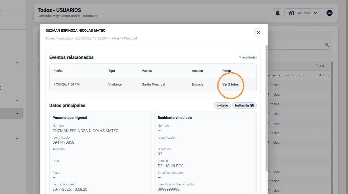Click the Tipo column header
The image size is (348, 194).
tap(112, 71)
